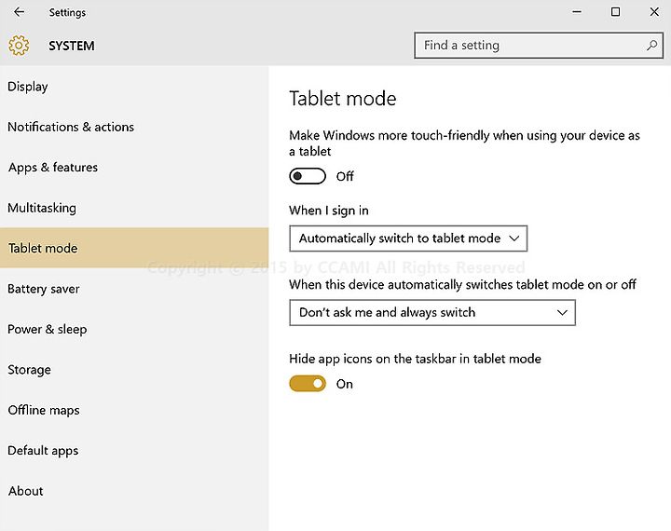The width and height of the screenshot is (671, 531).
Task: Open Apps & features settings
Action: (134, 168)
